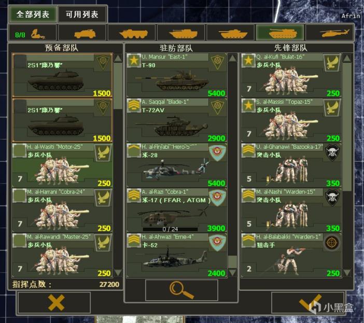Screen dimensions: 364x323
Task: Select the first 2S1 self-propelled gun card
Action: point(62,75)
